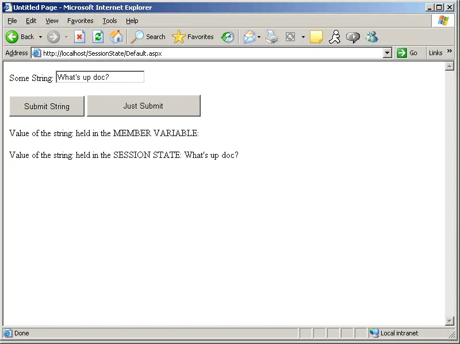Click the IE page icon in status bar

[7, 333]
